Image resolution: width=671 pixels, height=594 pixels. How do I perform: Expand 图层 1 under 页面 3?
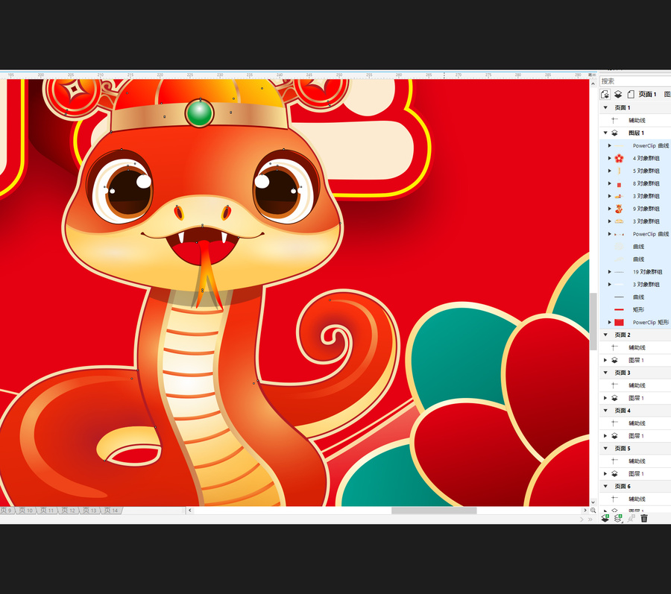[605, 398]
